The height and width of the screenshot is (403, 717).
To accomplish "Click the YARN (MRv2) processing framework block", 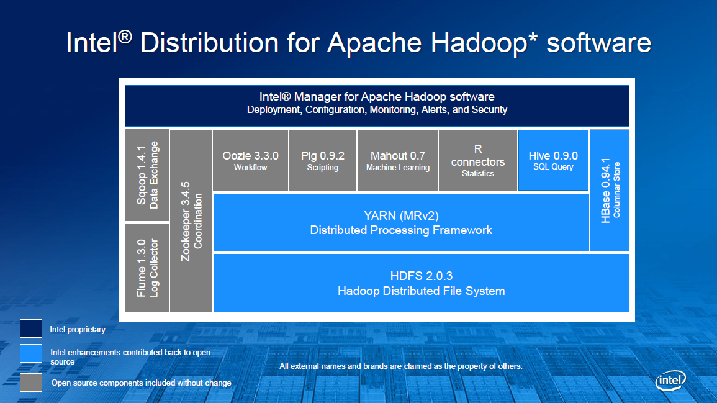I will click(x=400, y=223).
